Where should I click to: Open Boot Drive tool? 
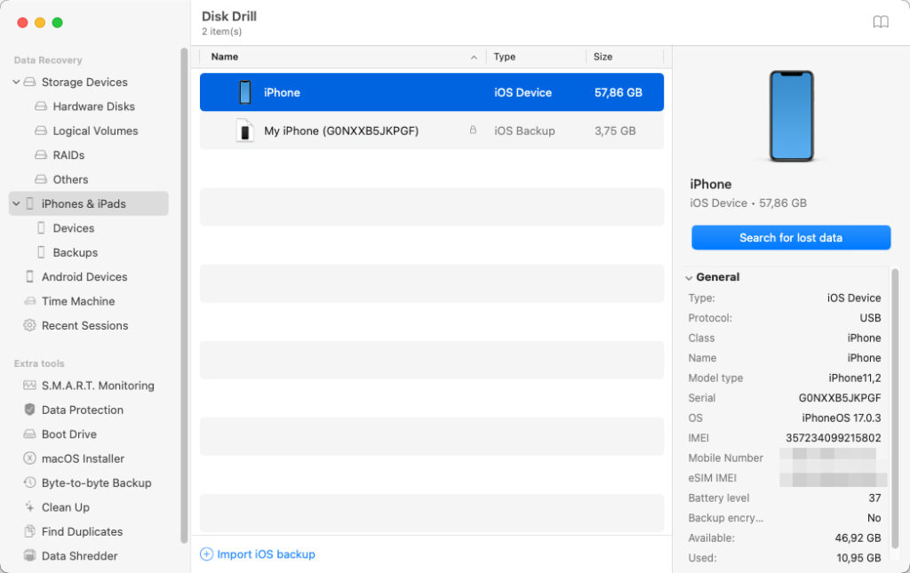[x=69, y=434]
